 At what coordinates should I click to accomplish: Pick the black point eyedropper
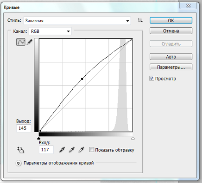tap(62, 150)
